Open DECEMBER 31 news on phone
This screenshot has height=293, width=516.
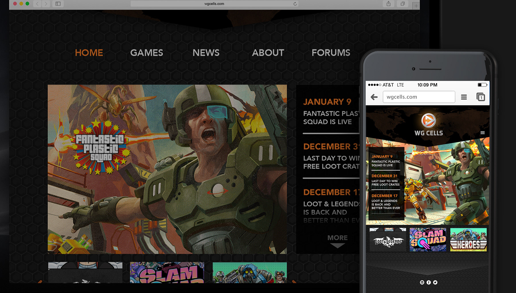pos(386,180)
